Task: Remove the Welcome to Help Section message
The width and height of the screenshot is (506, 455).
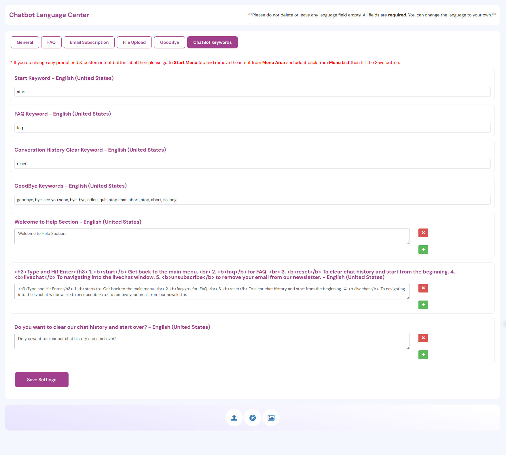Action: pos(423,233)
